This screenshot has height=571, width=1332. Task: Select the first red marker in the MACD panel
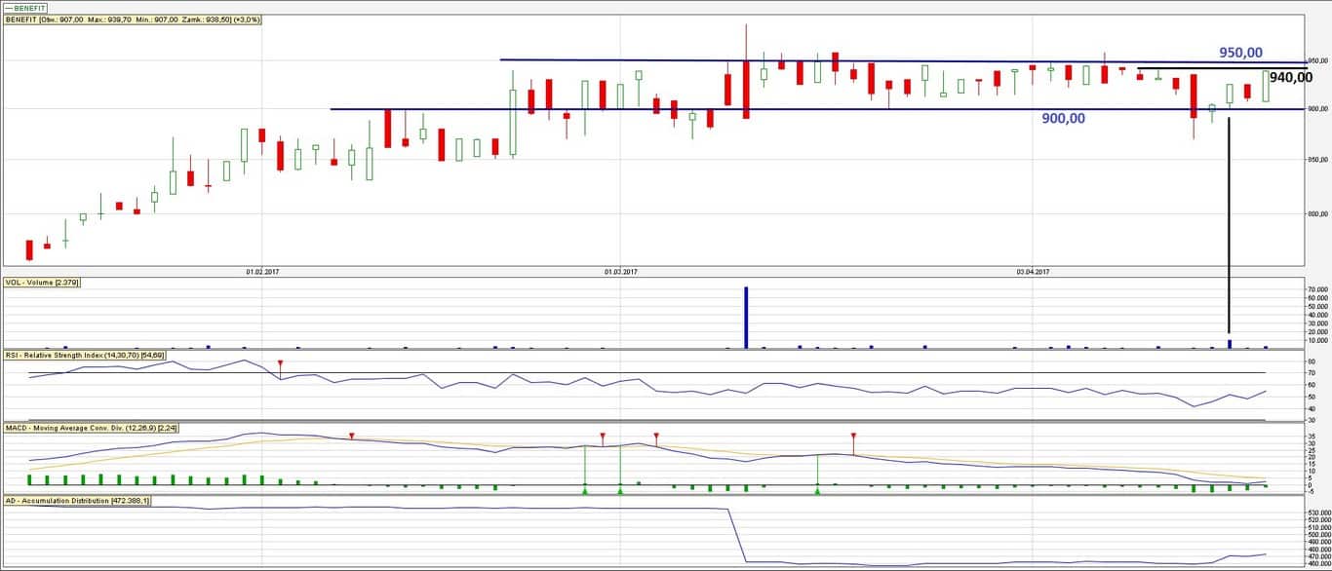coord(352,436)
